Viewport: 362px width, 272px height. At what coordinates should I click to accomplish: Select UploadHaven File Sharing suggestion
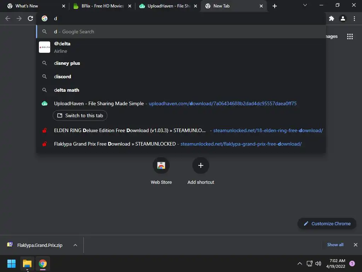(x=181, y=103)
